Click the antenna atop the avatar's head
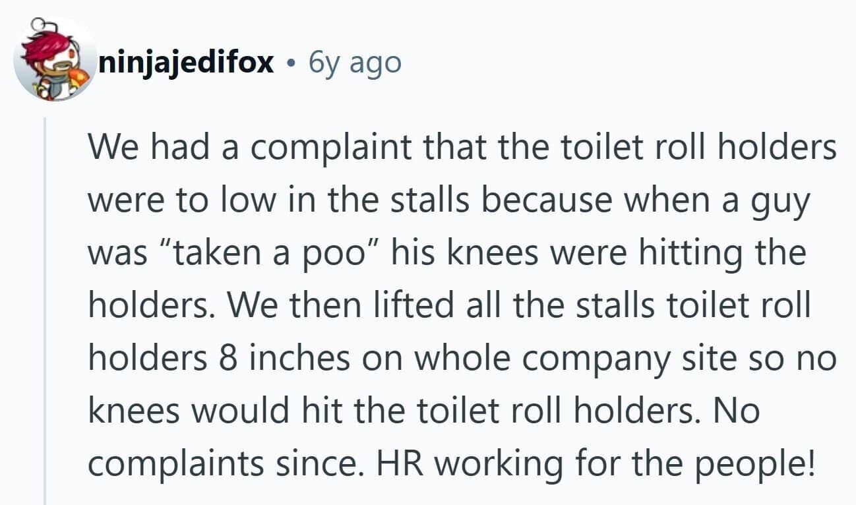This screenshot has height=505, width=856. tap(41, 28)
